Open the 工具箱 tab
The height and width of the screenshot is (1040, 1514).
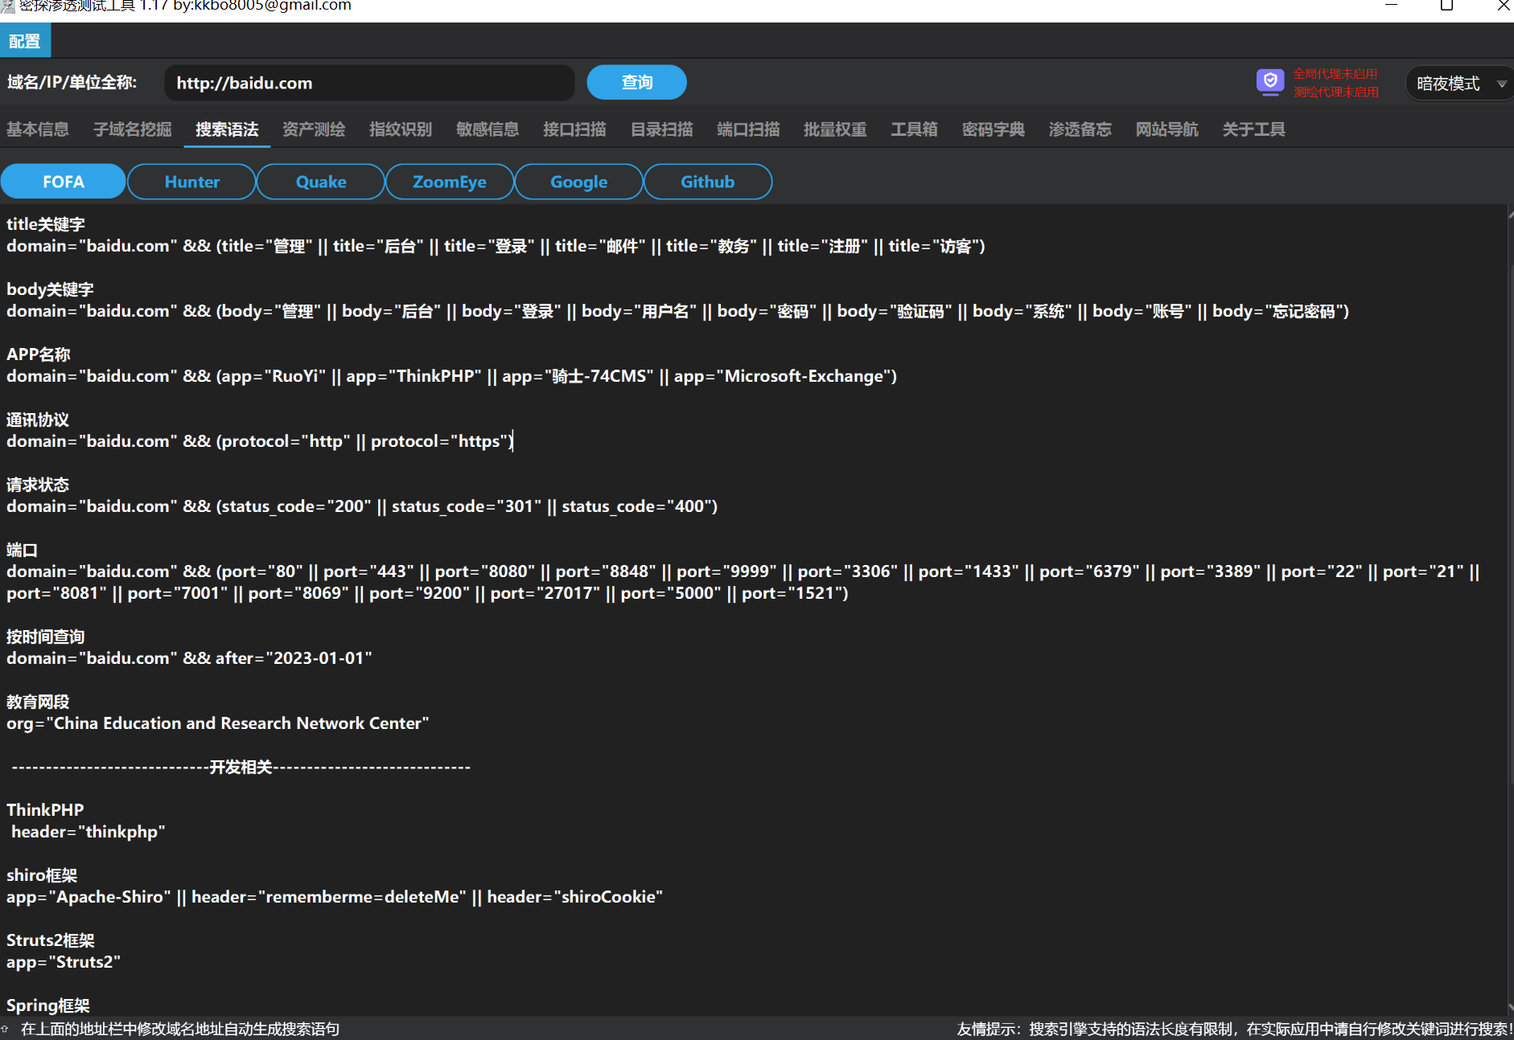click(914, 129)
